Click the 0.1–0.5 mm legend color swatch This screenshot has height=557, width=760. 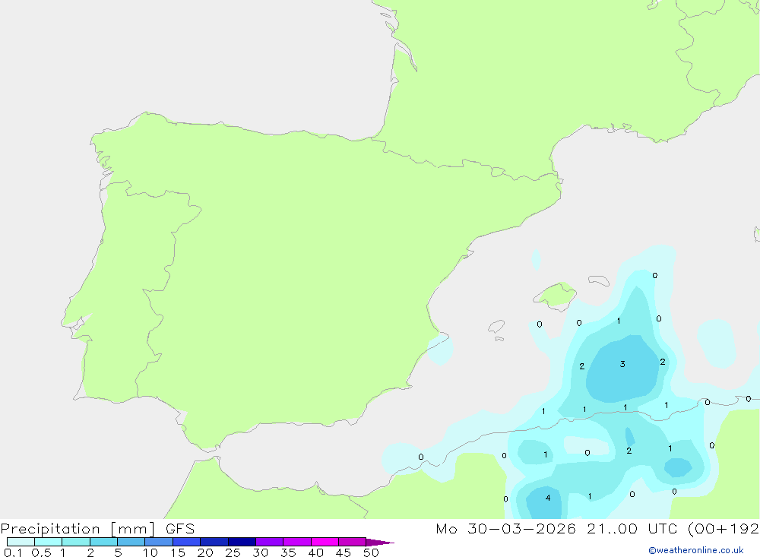point(21,542)
